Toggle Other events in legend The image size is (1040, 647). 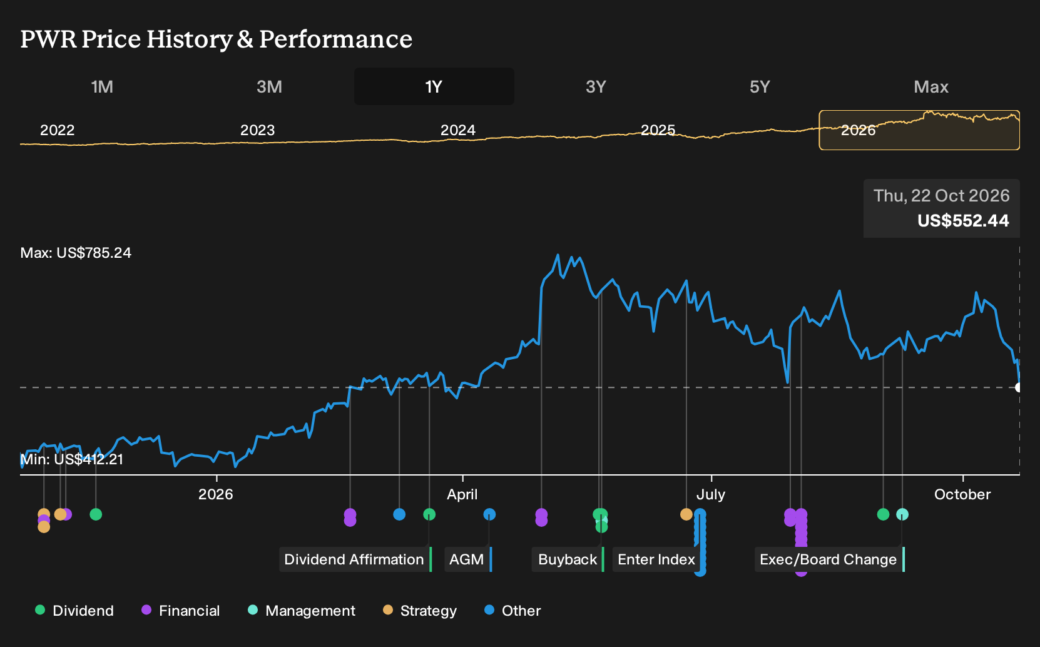click(x=512, y=611)
